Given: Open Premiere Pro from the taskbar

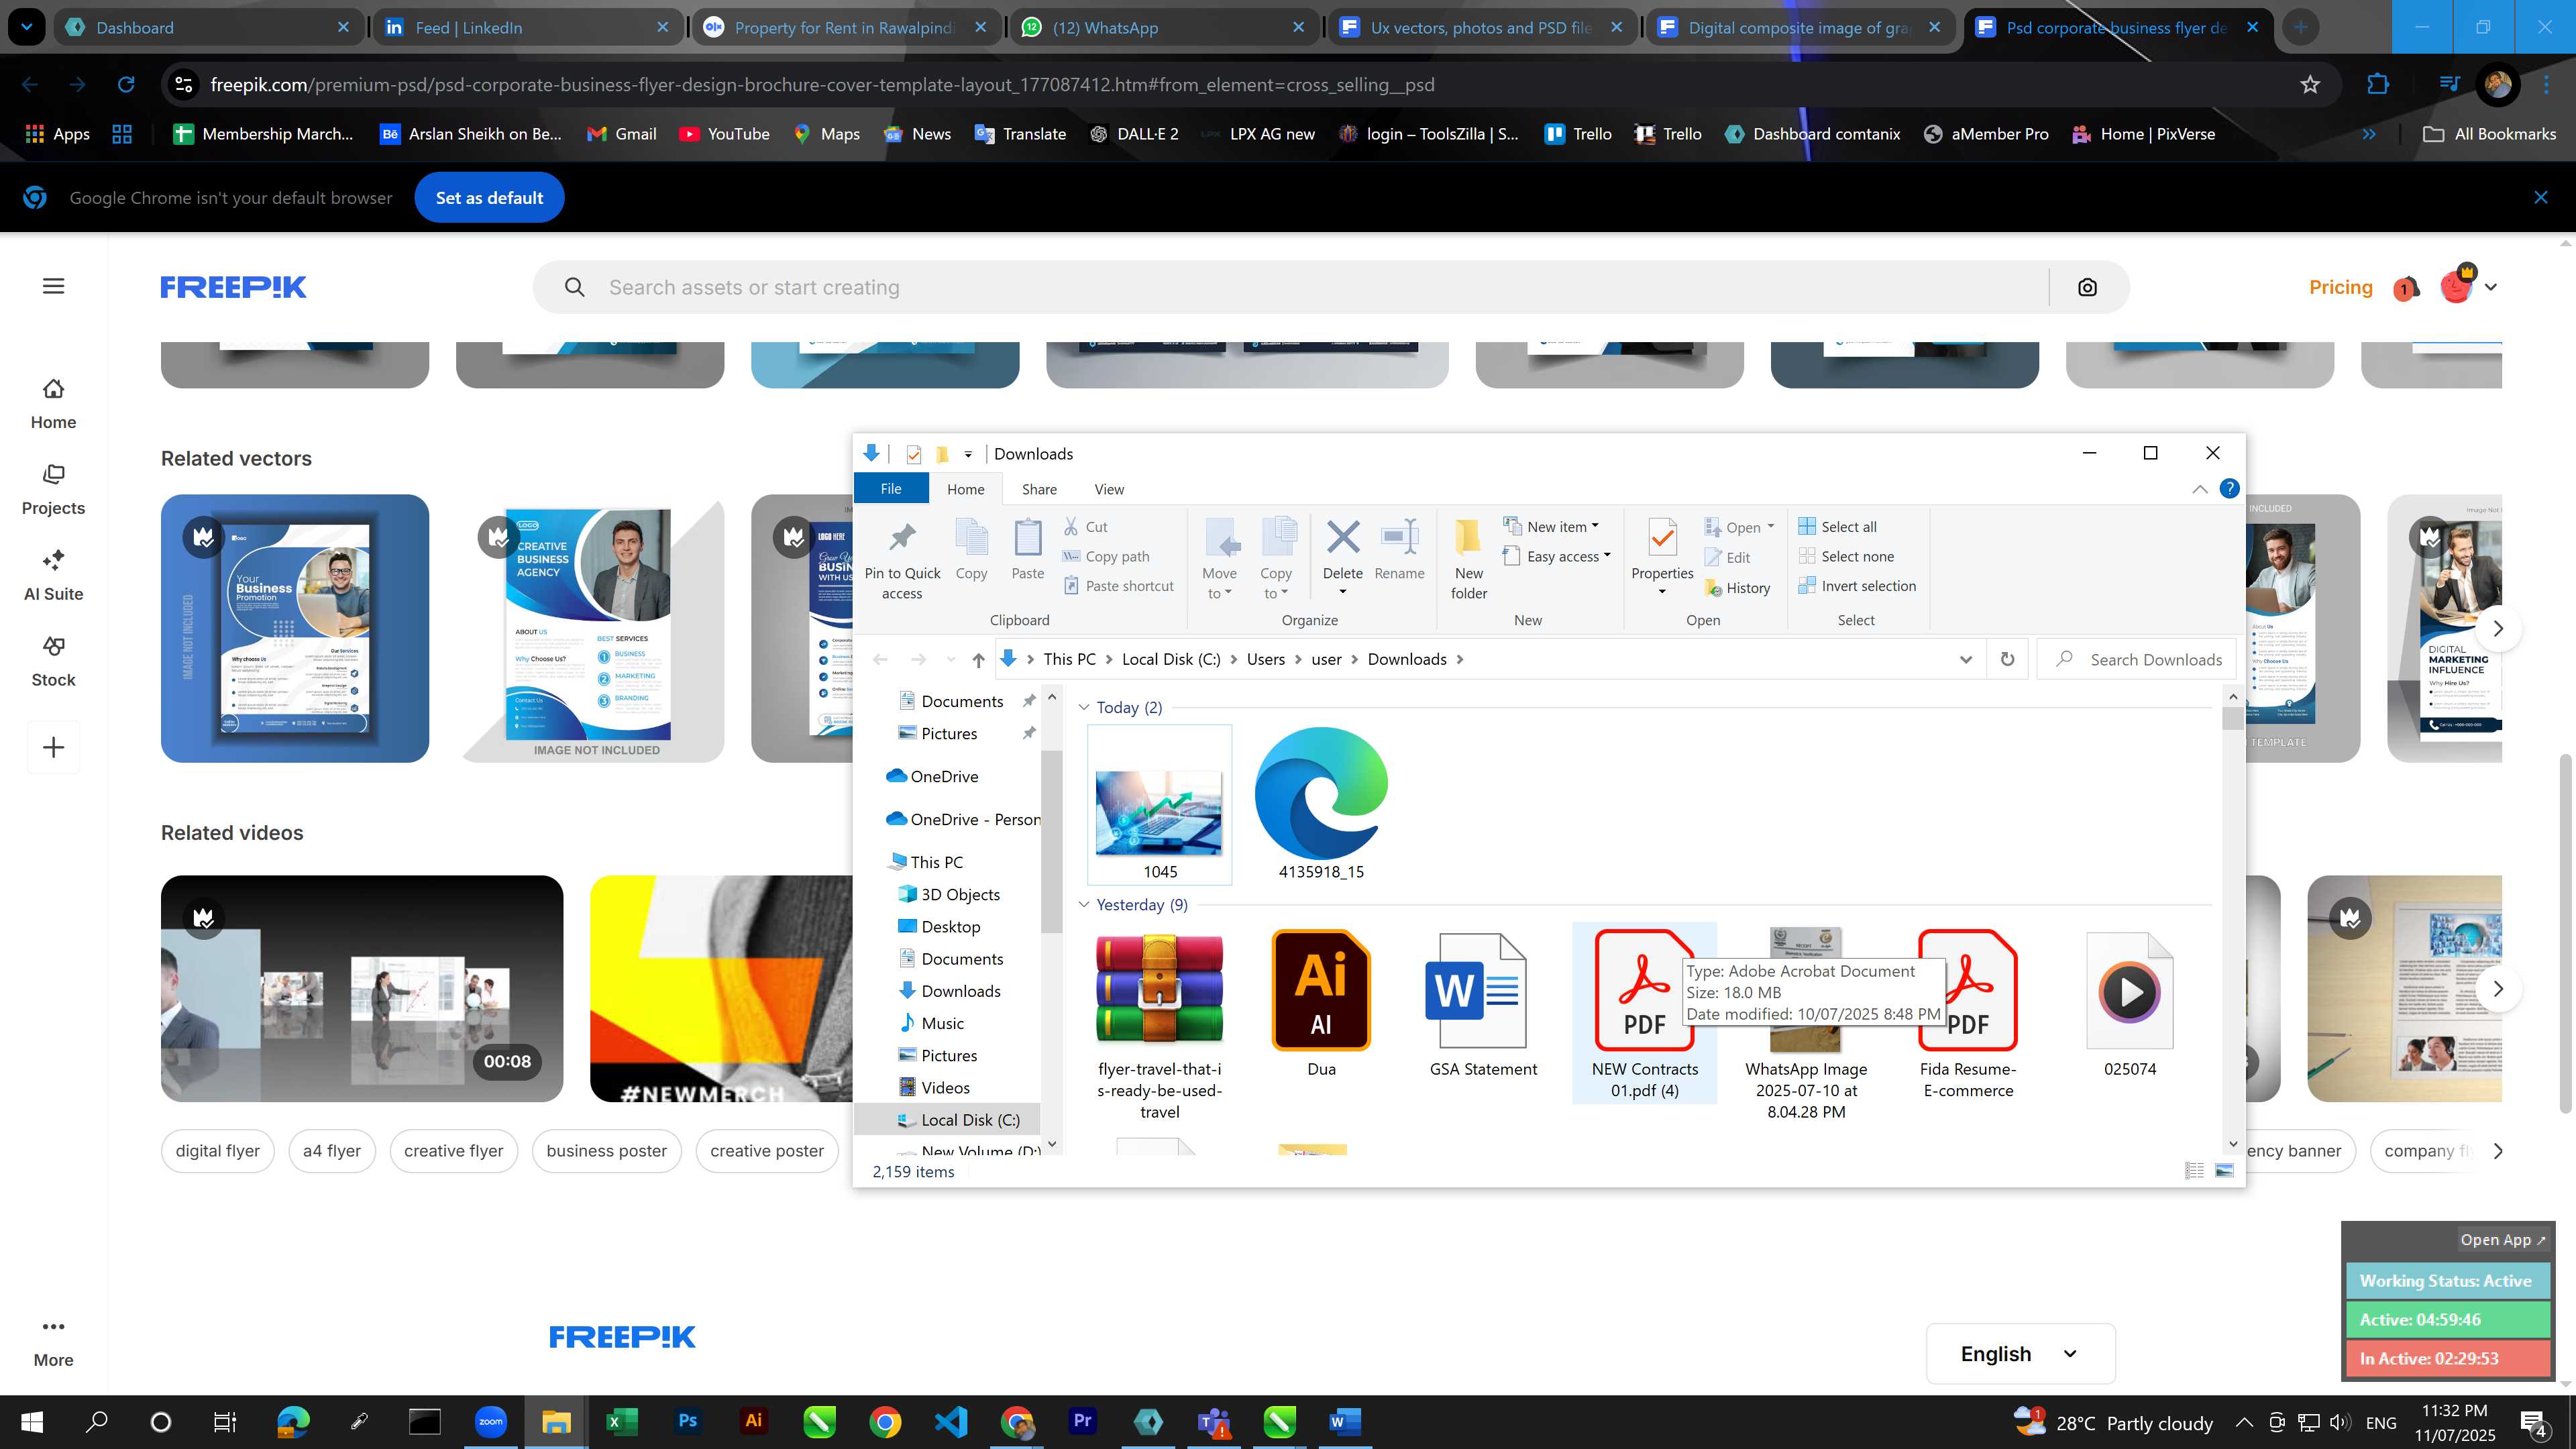Looking at the screenshot, I should click(1083, 1421).
